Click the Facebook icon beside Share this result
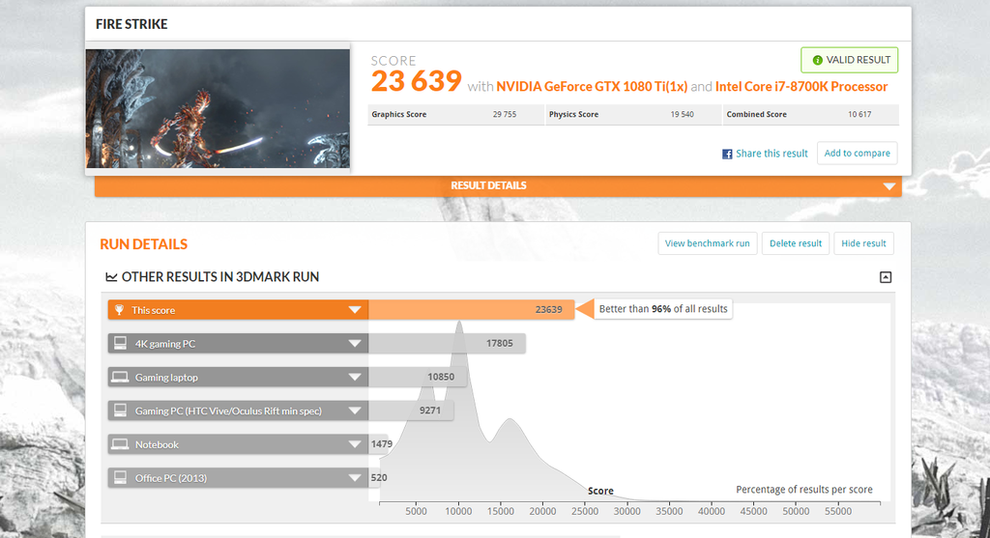This screenshot has height=538, width=990. 727,154
